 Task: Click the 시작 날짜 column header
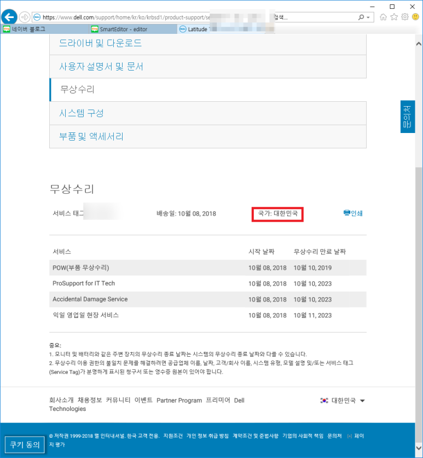pos(262,252)
